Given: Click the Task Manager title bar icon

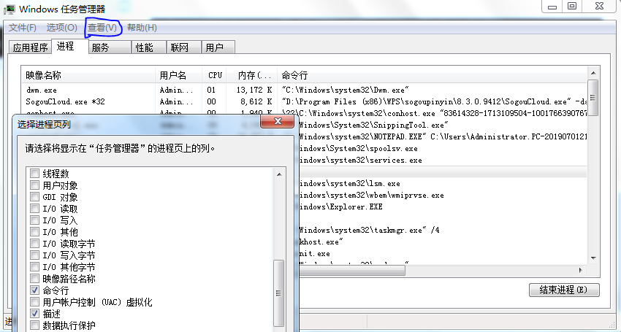Looking at the screenshot, I should (9, 9).
